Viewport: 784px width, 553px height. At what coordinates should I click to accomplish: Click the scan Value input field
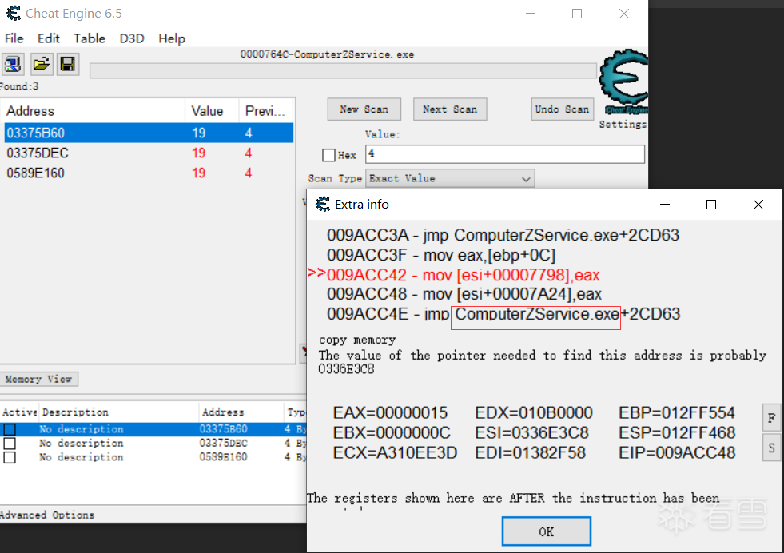(x=505, y=154)
